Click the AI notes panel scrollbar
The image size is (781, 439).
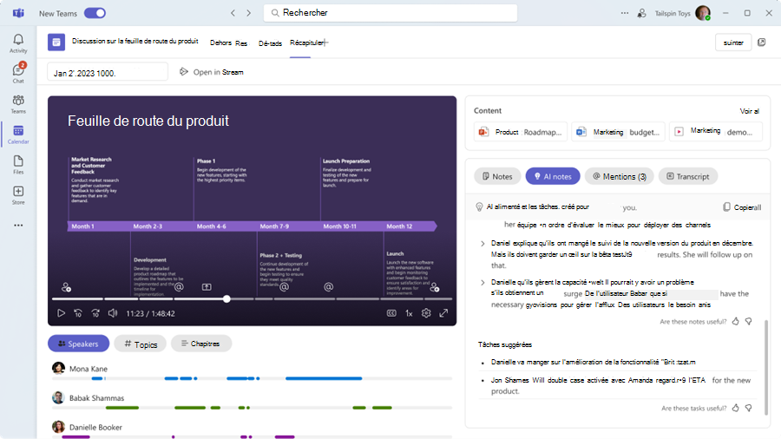[766, 367]
